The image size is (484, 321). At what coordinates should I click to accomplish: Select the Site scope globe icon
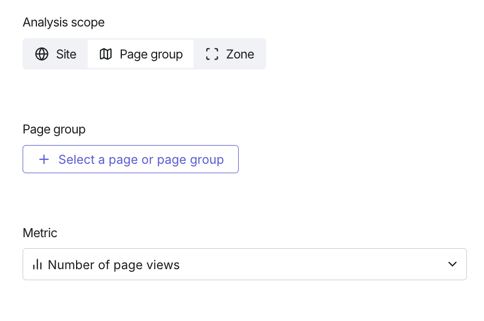tap(42, 54)
